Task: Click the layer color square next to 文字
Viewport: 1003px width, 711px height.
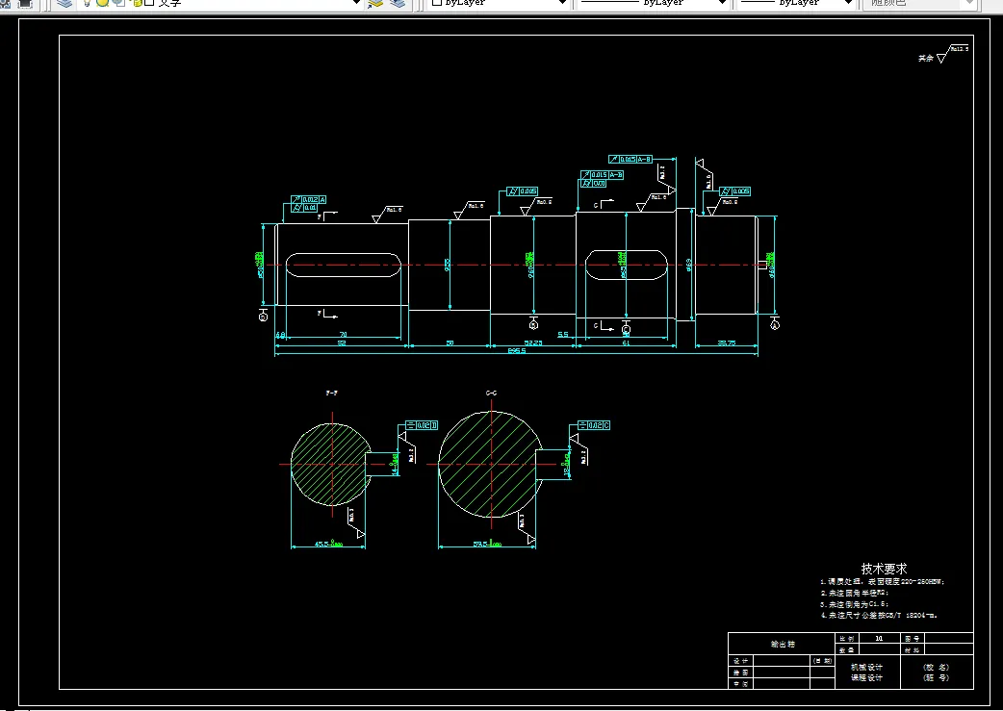Action: click(150, 3)
